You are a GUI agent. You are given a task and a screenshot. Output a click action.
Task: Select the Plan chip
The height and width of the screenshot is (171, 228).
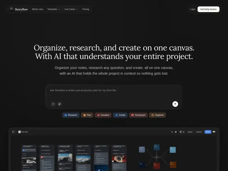click(87, 115)
